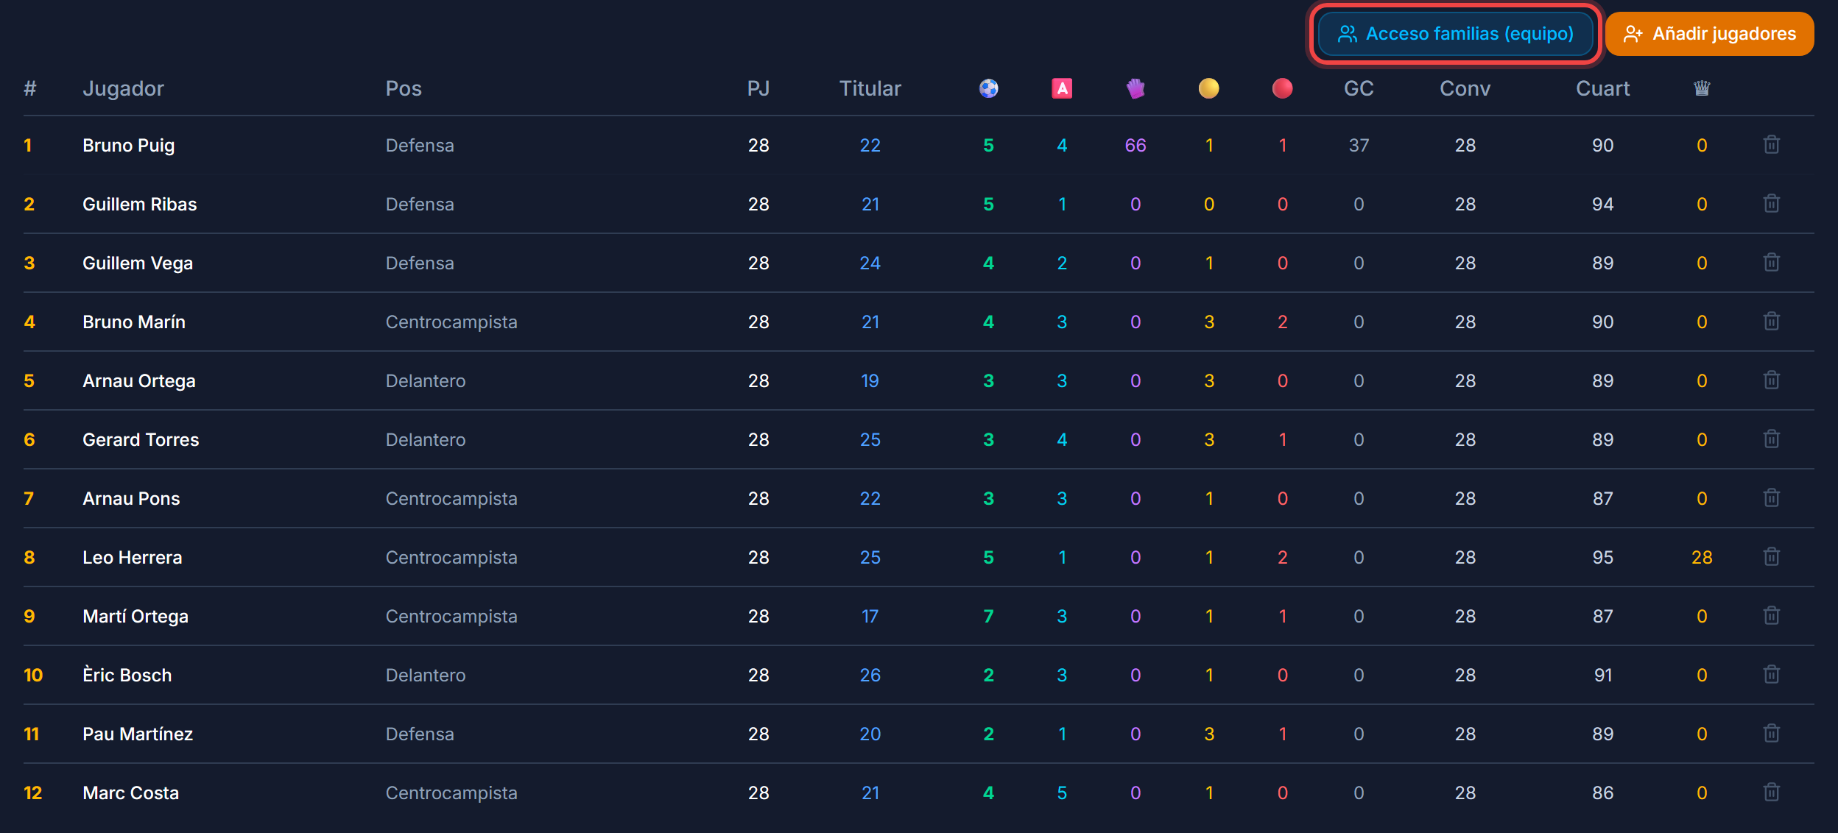Click the purple glove saves column icon
Screen dimensions: 1838x833
1135,88
